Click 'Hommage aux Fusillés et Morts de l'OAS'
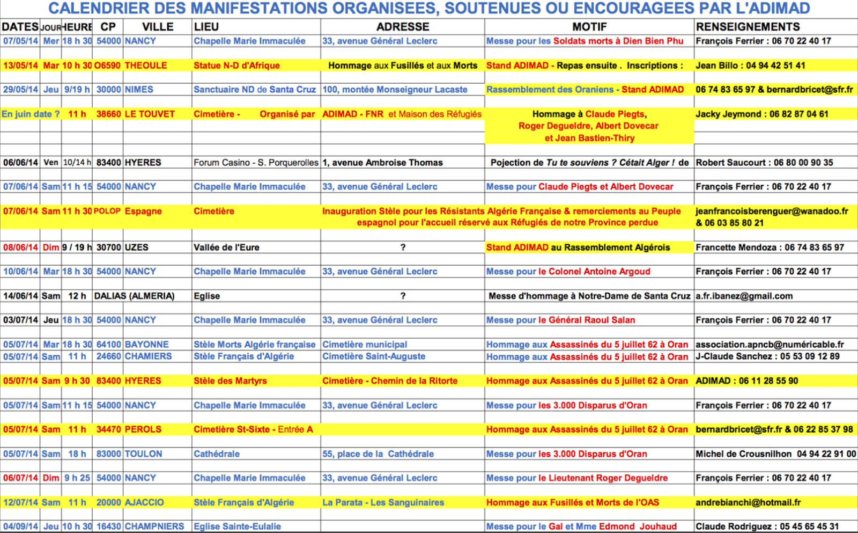The height and width of the screenshot is (533, 858). pyautogui.click(x=573, y=502)
